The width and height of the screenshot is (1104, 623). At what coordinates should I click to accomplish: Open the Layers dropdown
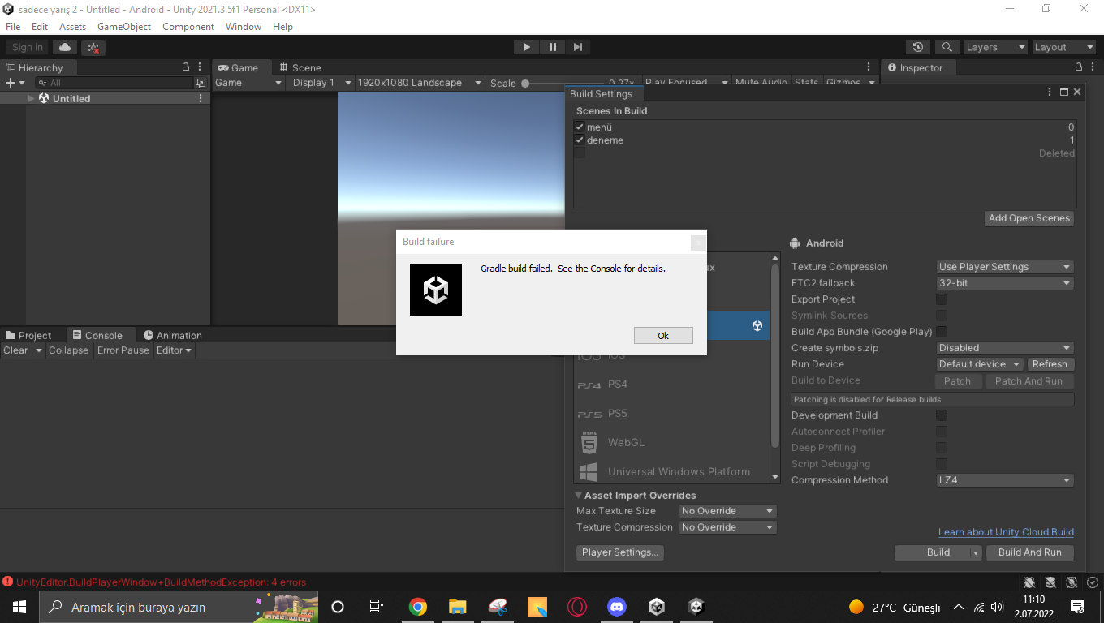coord(995,47)
